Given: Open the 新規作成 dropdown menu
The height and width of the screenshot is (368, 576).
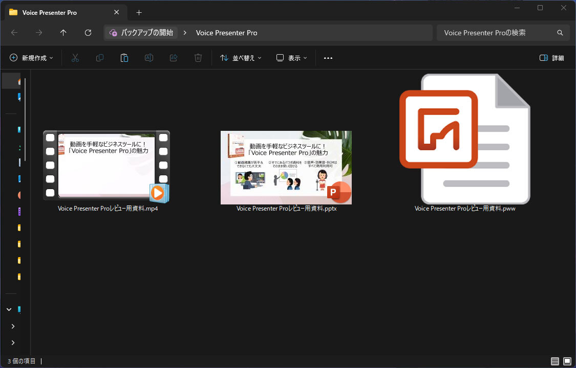Looking at the screenshot, I should pos(31,58).
